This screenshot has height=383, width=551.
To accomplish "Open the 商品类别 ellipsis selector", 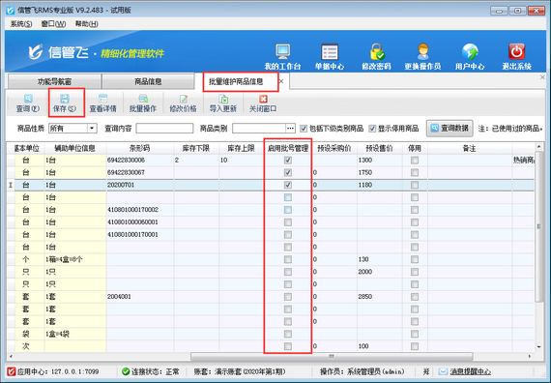I will (290, 129).
